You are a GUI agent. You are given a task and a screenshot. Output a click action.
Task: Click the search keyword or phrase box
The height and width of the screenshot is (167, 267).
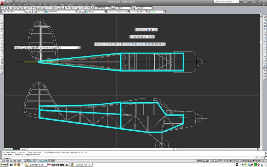click(x=226, y=2)
